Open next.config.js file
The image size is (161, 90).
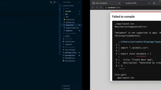click(x=70, y=50)
